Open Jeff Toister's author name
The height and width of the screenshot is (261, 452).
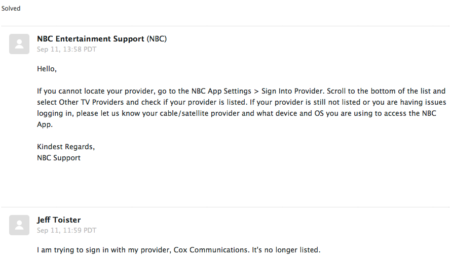[59, 220]
